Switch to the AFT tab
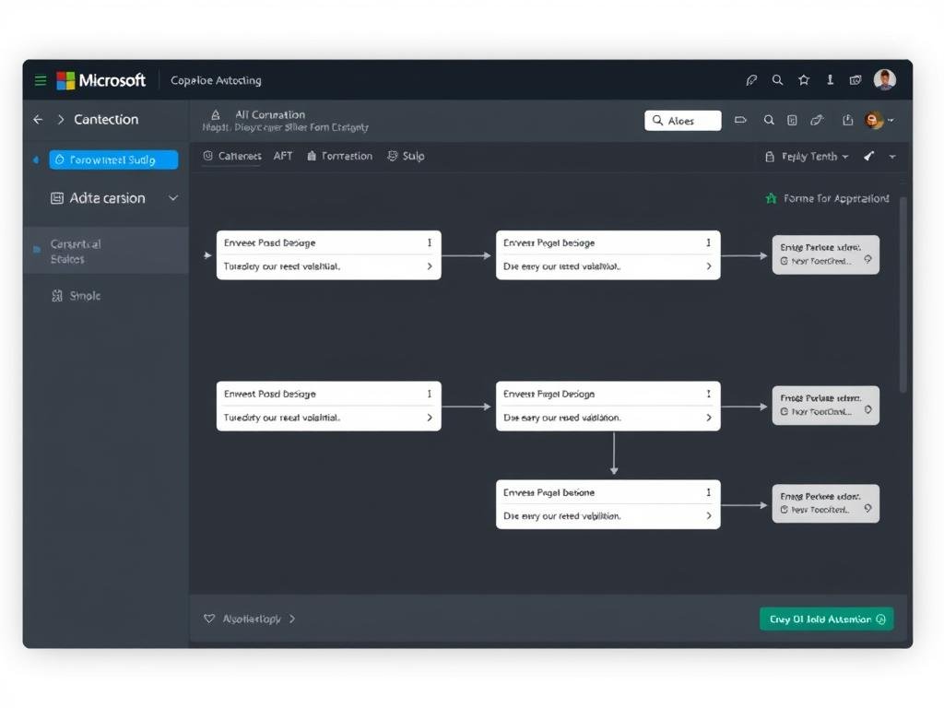 (283, 156)
